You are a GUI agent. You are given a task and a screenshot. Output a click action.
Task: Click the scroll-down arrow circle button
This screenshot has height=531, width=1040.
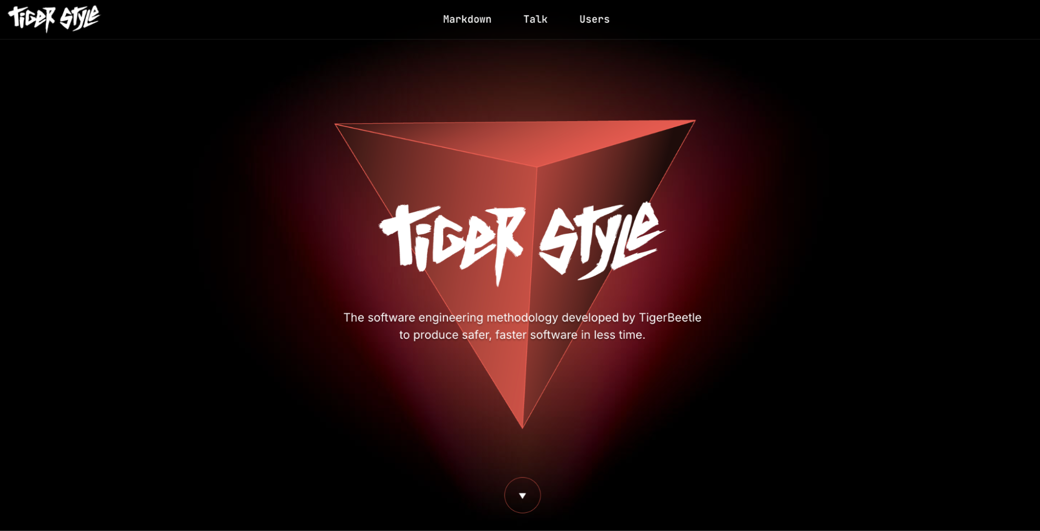(x=522, y=495)
